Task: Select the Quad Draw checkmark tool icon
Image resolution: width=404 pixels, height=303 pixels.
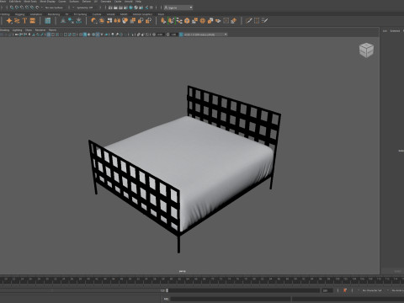Action: (x=264, y=20)
